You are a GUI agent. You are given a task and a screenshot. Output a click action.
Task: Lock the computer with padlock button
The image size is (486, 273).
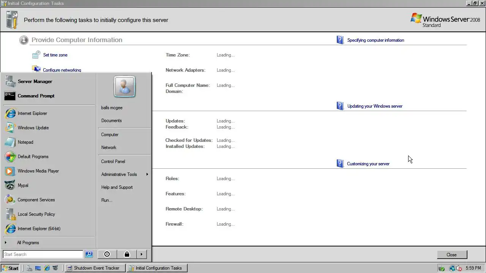(127, 254)
